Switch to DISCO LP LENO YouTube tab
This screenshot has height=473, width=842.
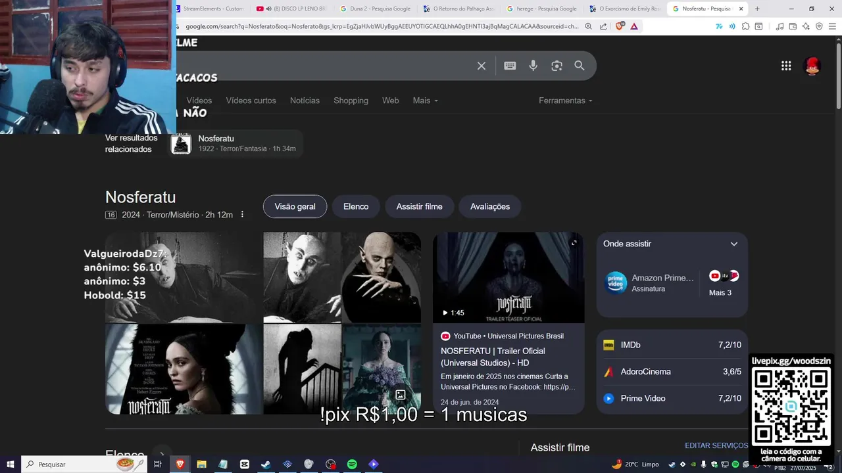(292, 9)
